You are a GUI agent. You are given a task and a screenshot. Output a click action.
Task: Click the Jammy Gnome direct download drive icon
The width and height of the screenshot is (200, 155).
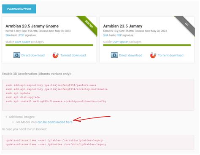[x=17, y=55]
